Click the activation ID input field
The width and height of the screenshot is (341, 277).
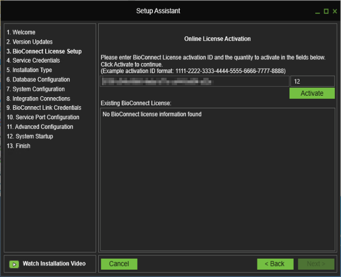(x=194, y=81)
